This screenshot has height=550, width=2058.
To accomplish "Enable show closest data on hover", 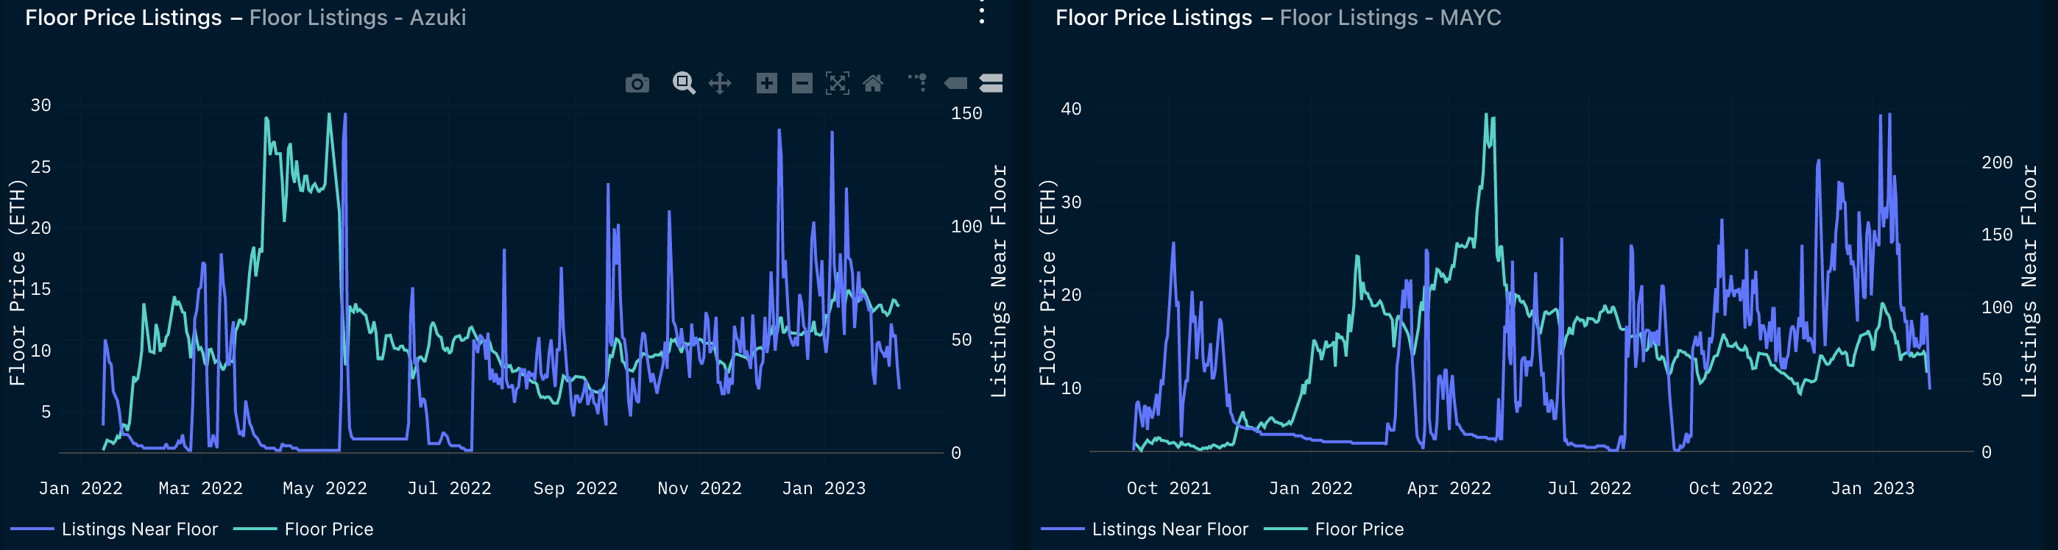I will click(x=955, y=83).
